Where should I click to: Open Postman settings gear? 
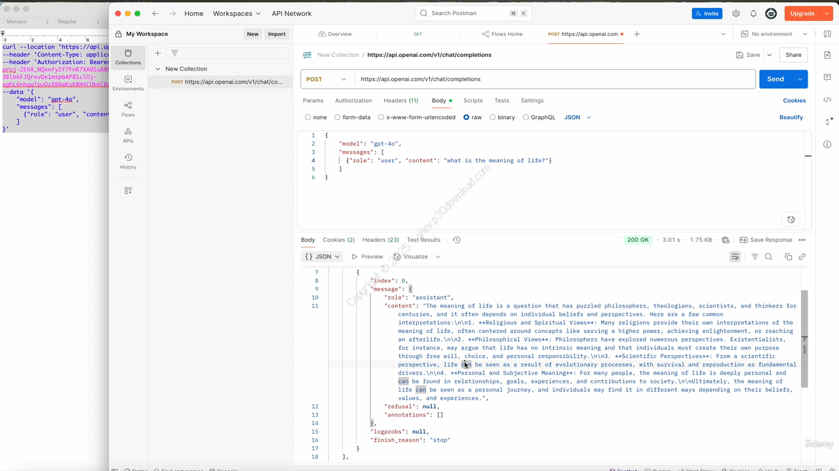pos(736,13)
